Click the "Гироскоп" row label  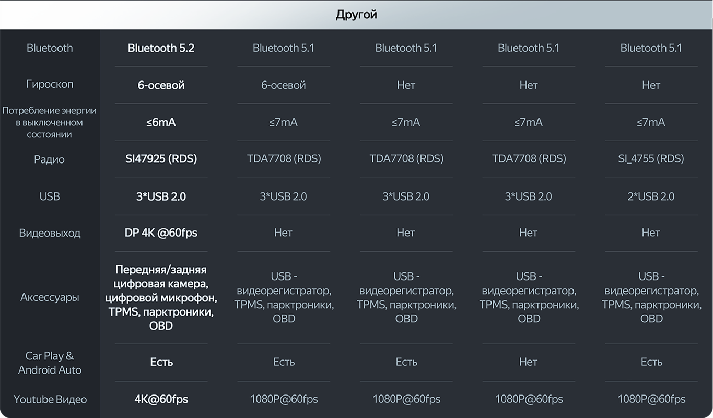(50, 84)
